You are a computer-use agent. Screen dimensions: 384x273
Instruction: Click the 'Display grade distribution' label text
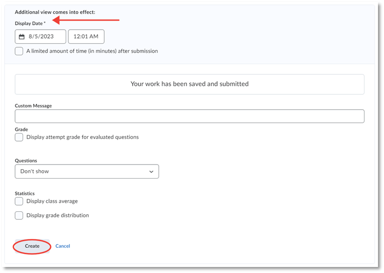click(x=58, y=215)
